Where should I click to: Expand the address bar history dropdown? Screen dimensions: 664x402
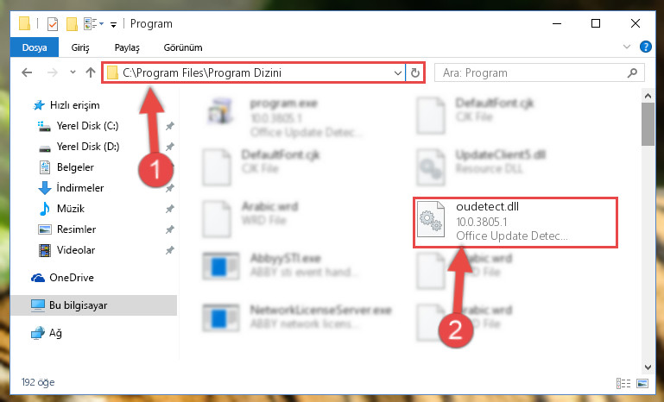[398, 72]
